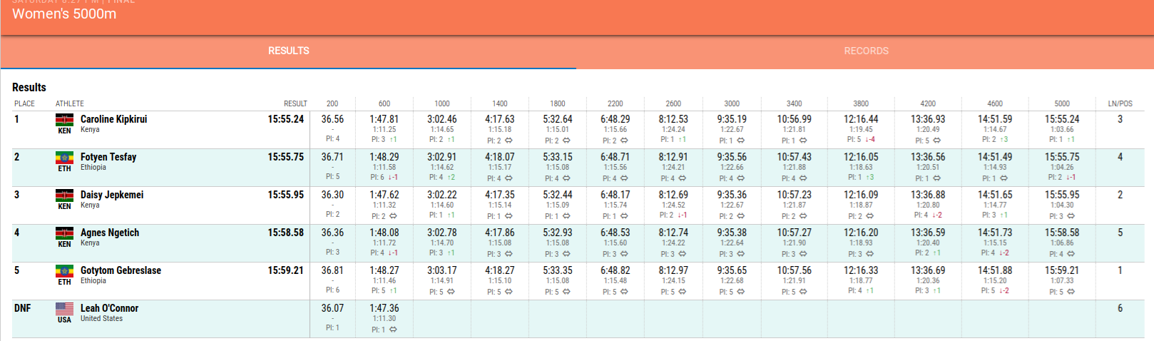Click result time 15:55.24
Screen dimensions: 1154x341
pyautogui.click(x=286, y=119)
